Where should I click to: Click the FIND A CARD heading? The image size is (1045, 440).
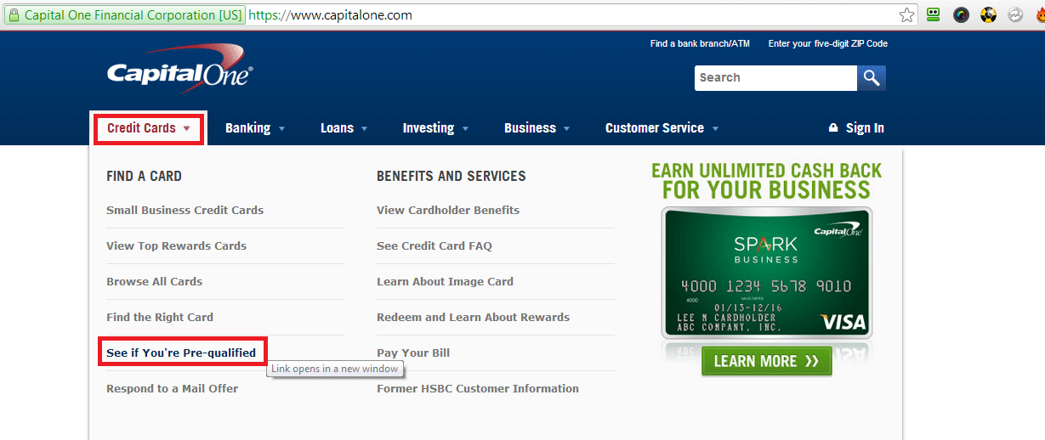click(x=144, y=176)
